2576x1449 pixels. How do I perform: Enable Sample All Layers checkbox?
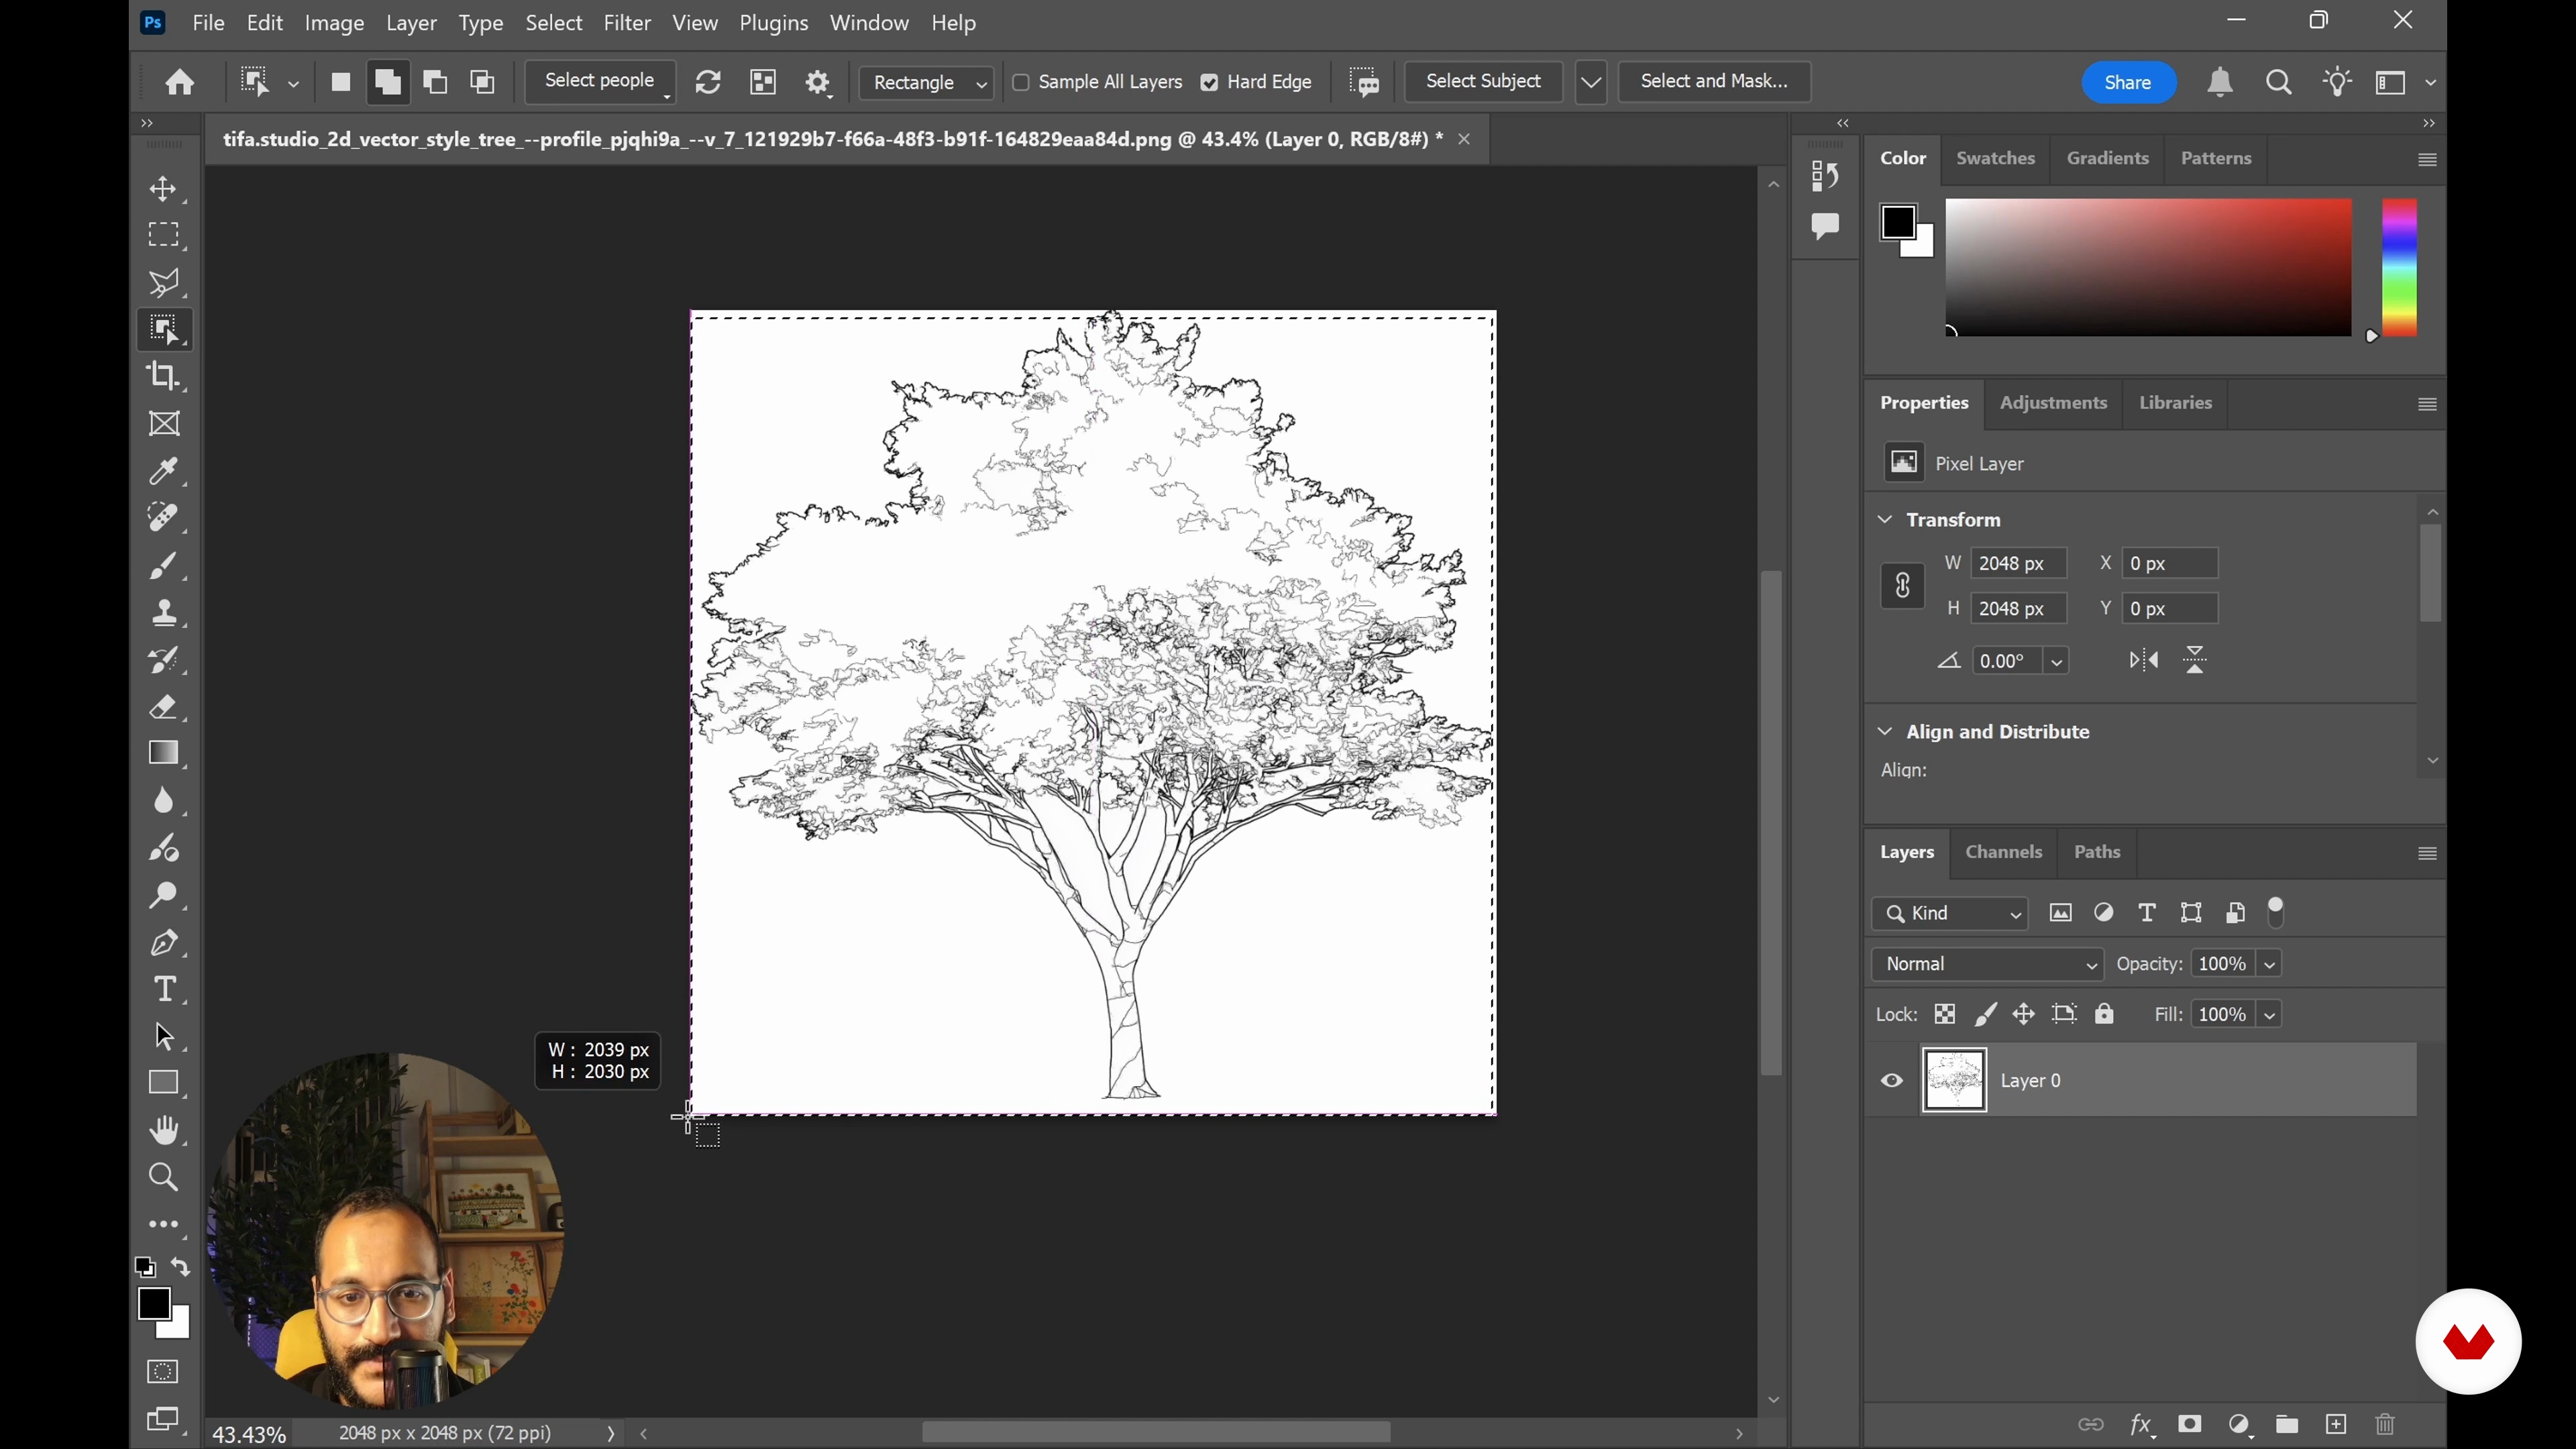click(1021, 82)
